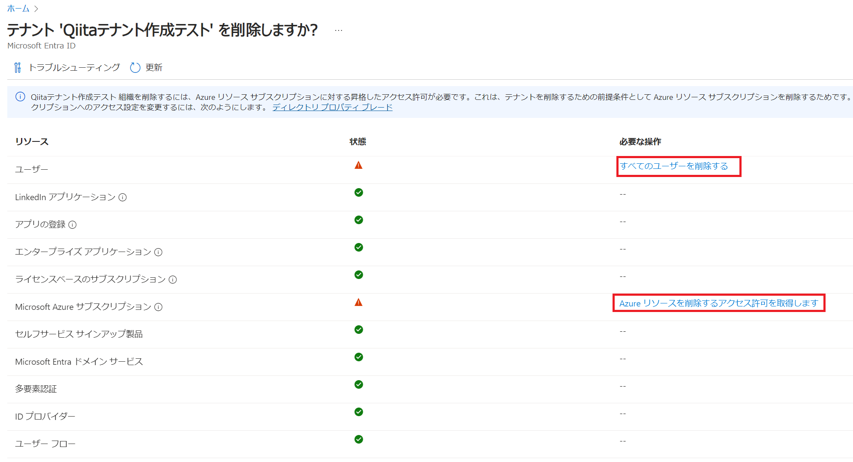Click info icon next to アプリの登録
Image resolution: width=853 pixels, height=462 pixels.
point(72,225)
